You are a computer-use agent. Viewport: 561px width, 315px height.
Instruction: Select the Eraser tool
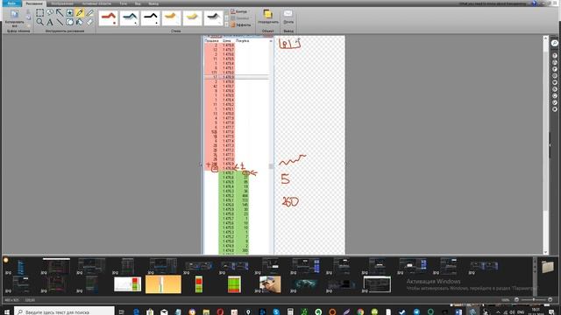point(89,22)
